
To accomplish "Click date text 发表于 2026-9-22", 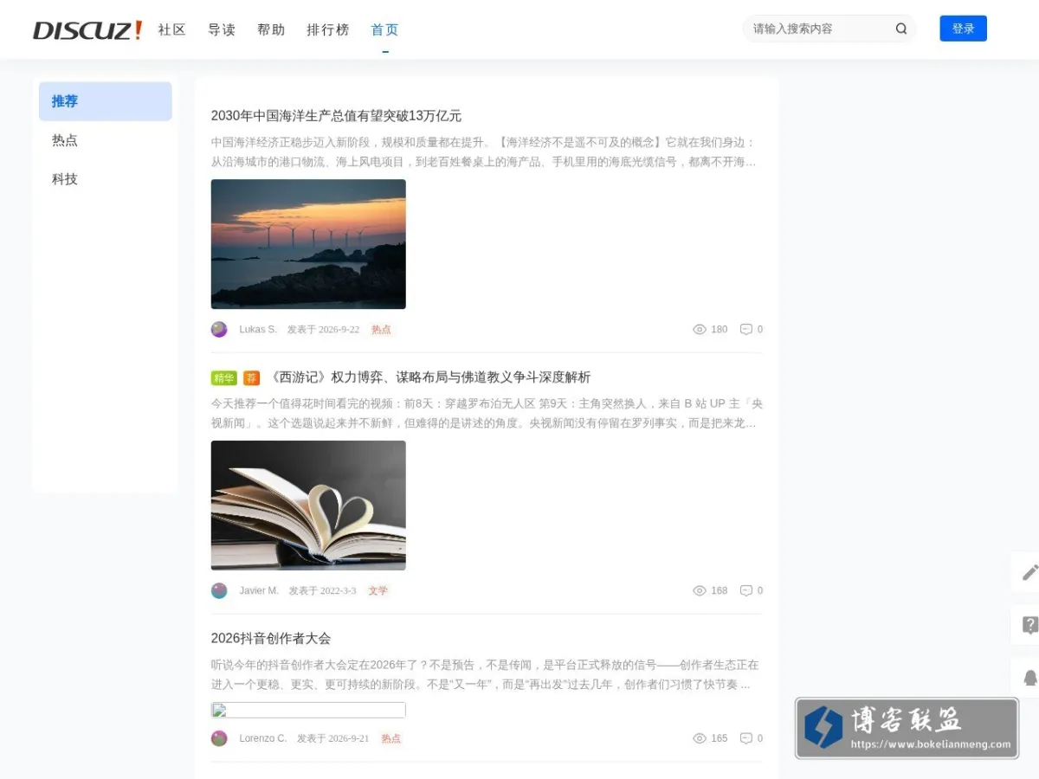I will (x=323, y=330).
